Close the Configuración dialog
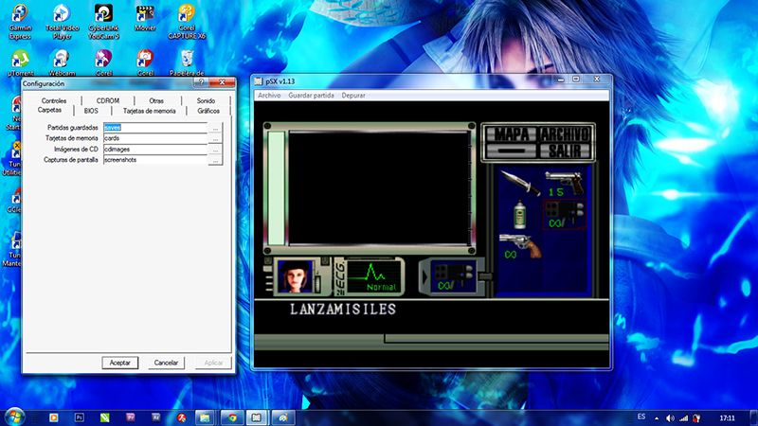Screen dimensions: 758x426 pos(222,82)
